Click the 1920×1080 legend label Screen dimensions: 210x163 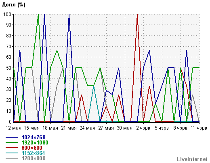[x=35, y=142]
